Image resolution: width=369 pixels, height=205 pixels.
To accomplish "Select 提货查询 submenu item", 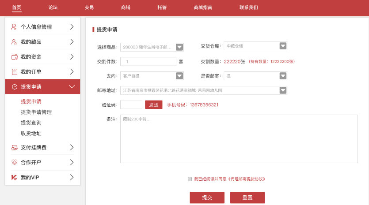I will tap(31, 123).
